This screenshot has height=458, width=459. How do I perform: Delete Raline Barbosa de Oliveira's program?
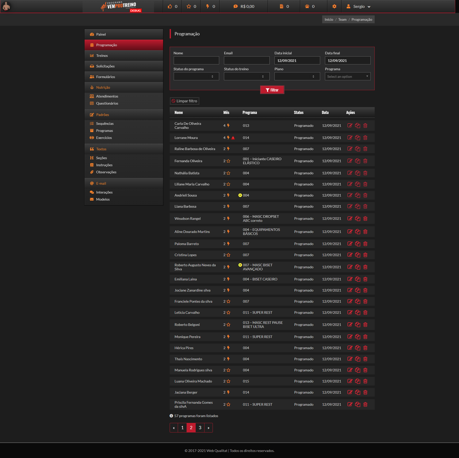[365, 149]
